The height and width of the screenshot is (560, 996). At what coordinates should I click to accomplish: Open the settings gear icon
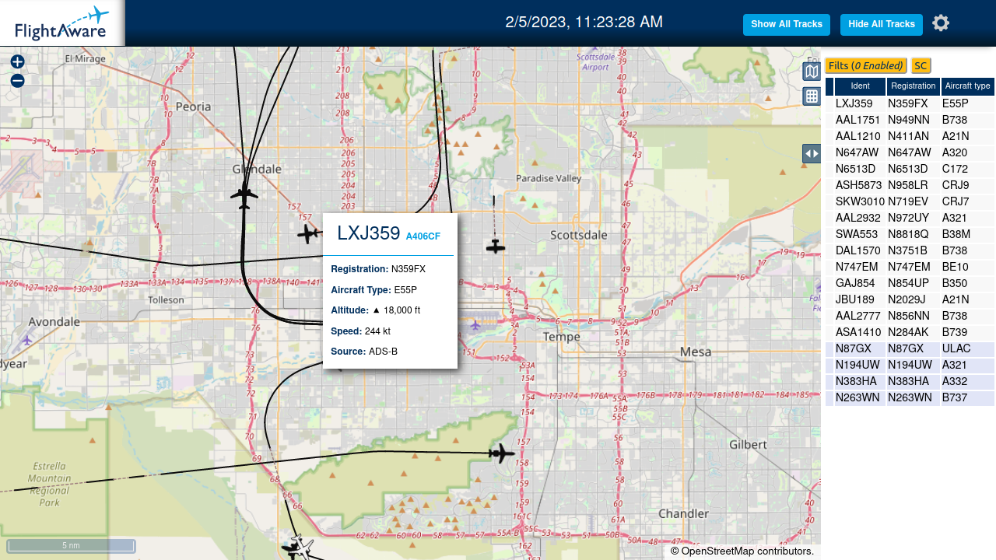click(941, 23)
